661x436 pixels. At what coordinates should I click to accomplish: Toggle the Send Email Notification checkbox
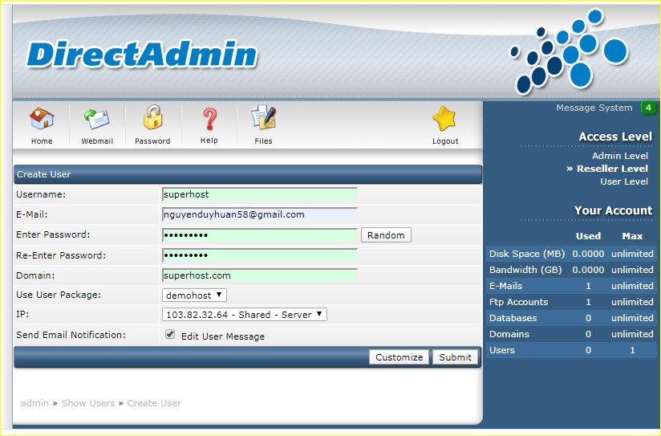click(x=170, y=335)
